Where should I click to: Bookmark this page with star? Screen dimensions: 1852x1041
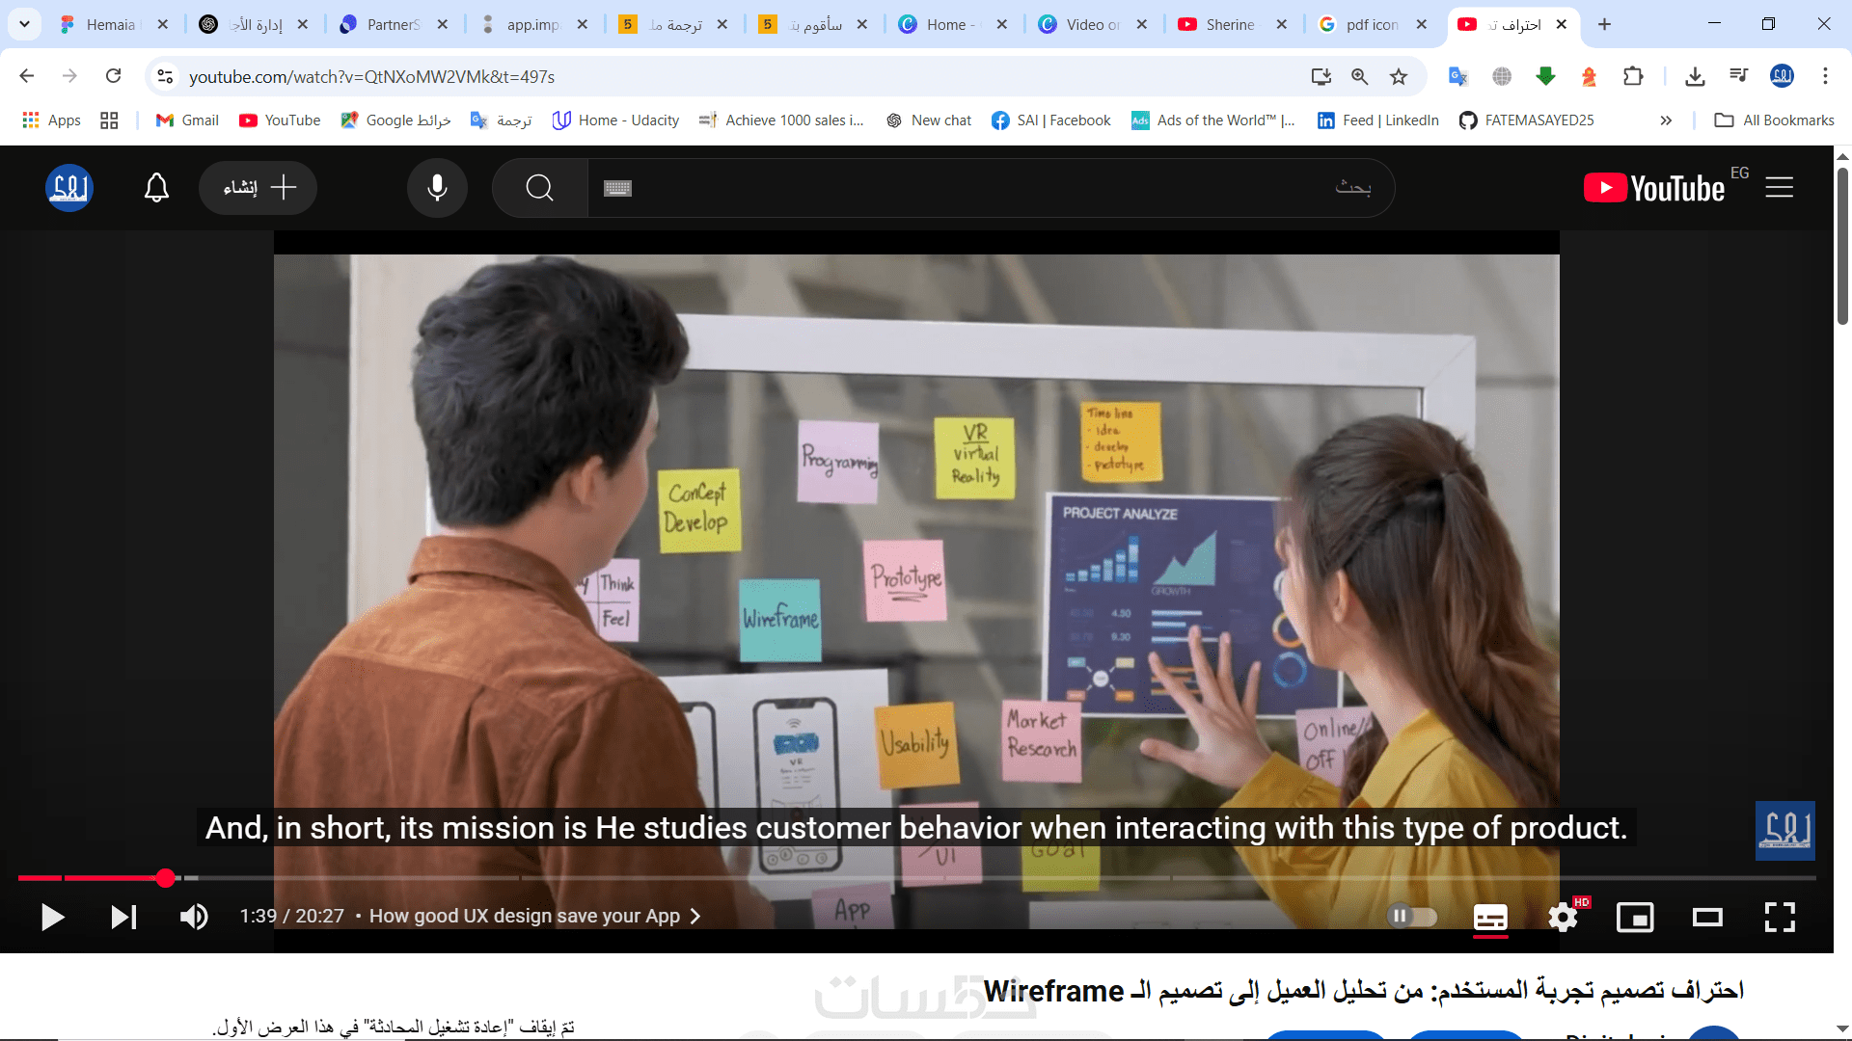[1399, 77]
